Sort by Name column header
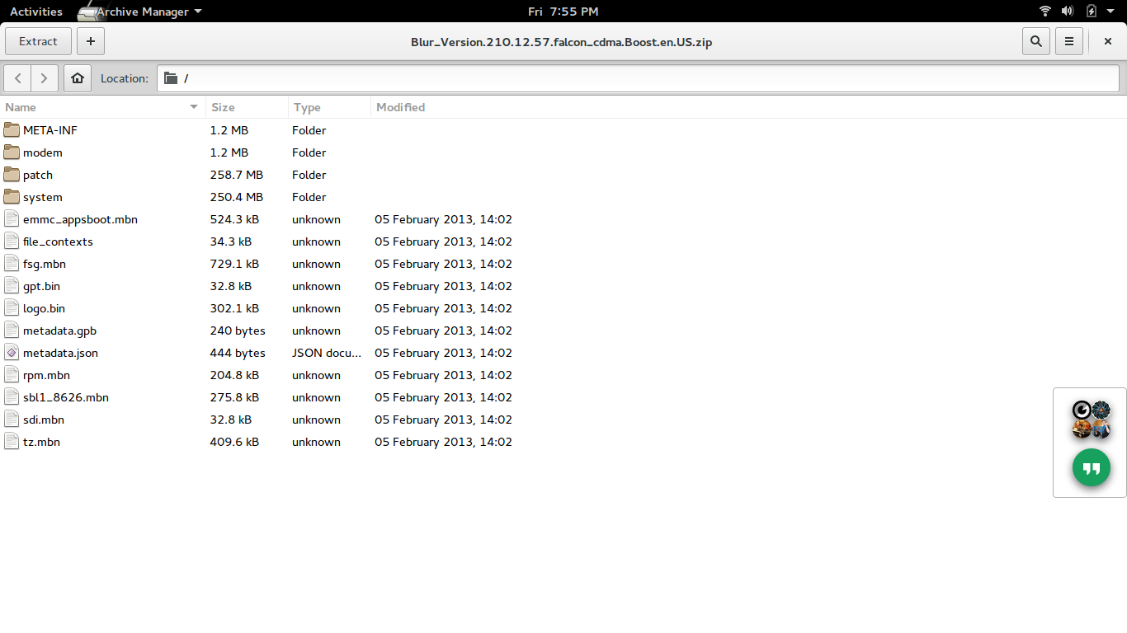This screenshot has width=1127, height=633. (x=99, y=107)
